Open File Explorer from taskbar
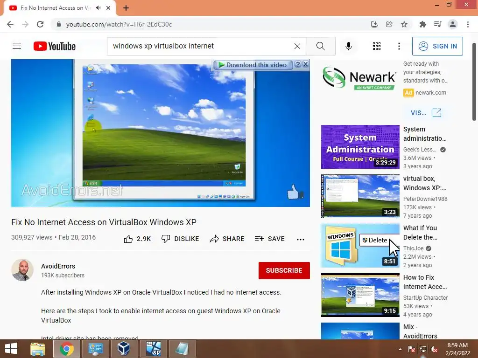Screen dimensions: 478x358 tap(38, 349)
